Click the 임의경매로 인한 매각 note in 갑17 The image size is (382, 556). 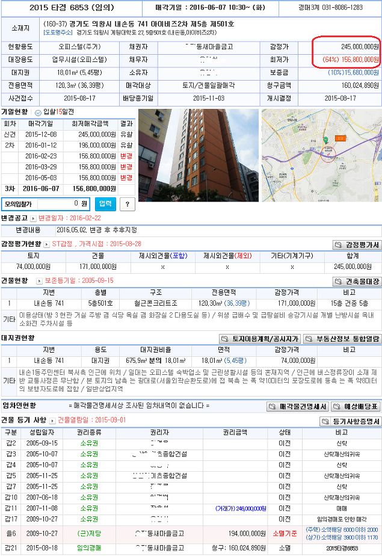click(x=342, y=519)
